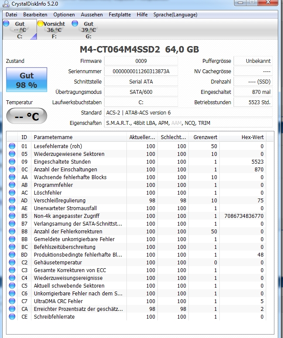Open the Hilfe menu
Viewport: 283px width, 338px height.
pos(142,15)
